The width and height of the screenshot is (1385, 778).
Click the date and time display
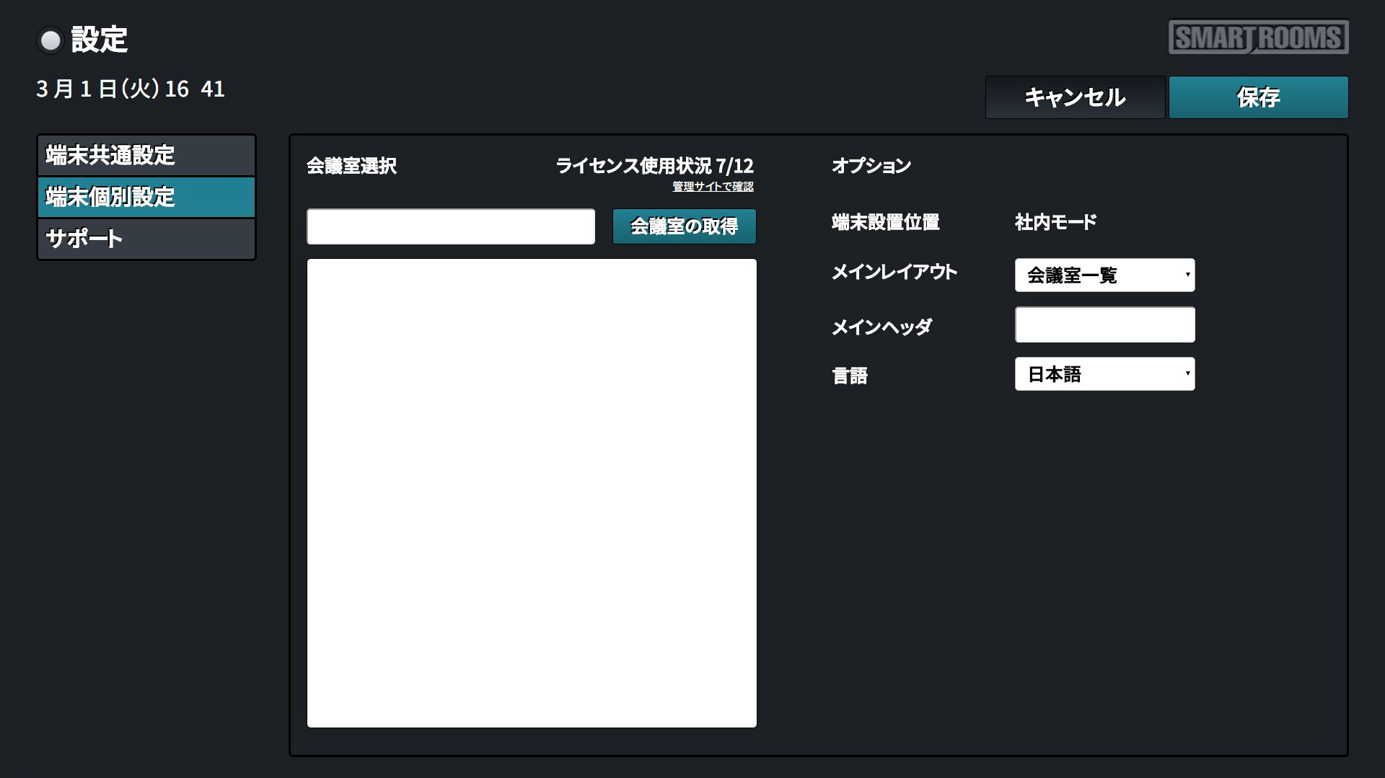pyautogui.click(x=131, y=89)
